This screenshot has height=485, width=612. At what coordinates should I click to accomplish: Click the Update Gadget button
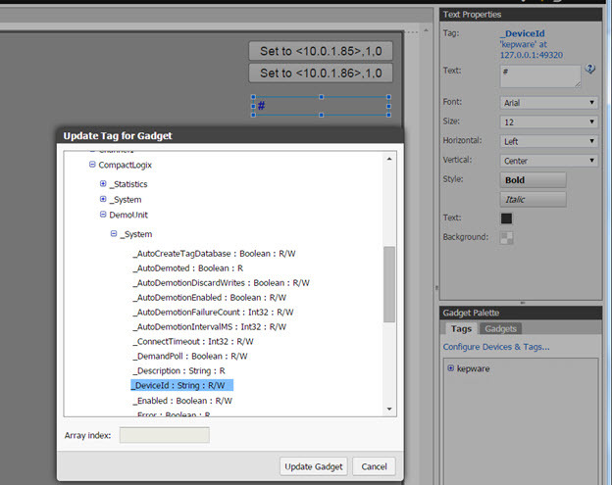(x=314, y=466)
